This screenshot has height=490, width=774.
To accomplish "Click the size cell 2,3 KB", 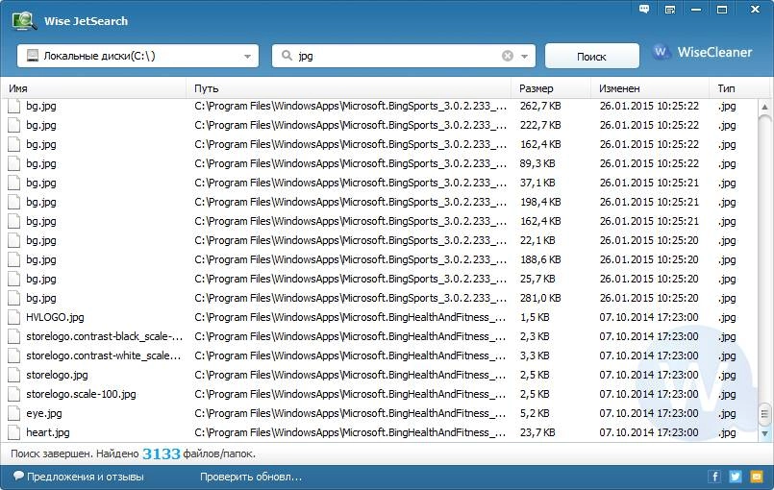I will tap(534, 336).
